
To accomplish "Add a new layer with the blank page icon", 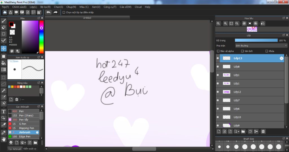I will 219,131.
